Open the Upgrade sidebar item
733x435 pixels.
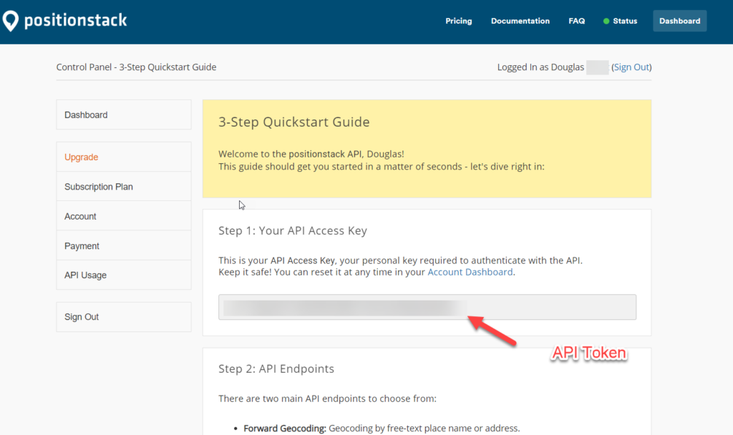click(x=124, y=157)
